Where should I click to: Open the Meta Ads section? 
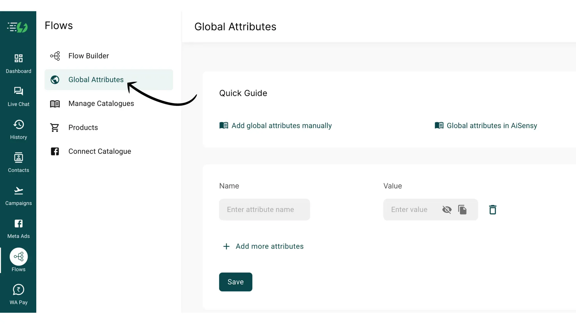(18, 228)
